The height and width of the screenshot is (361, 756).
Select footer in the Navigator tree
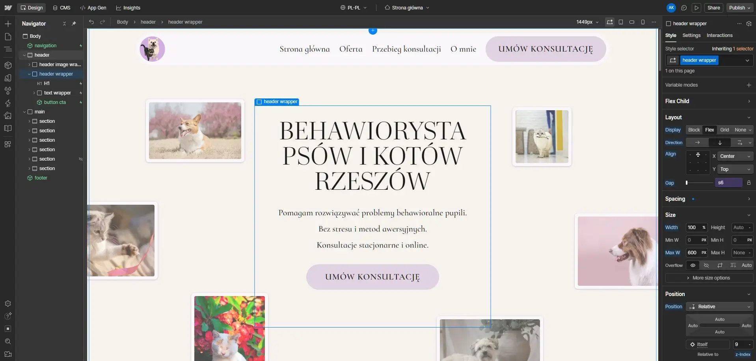pyautogui.click(x=41, y=178)
